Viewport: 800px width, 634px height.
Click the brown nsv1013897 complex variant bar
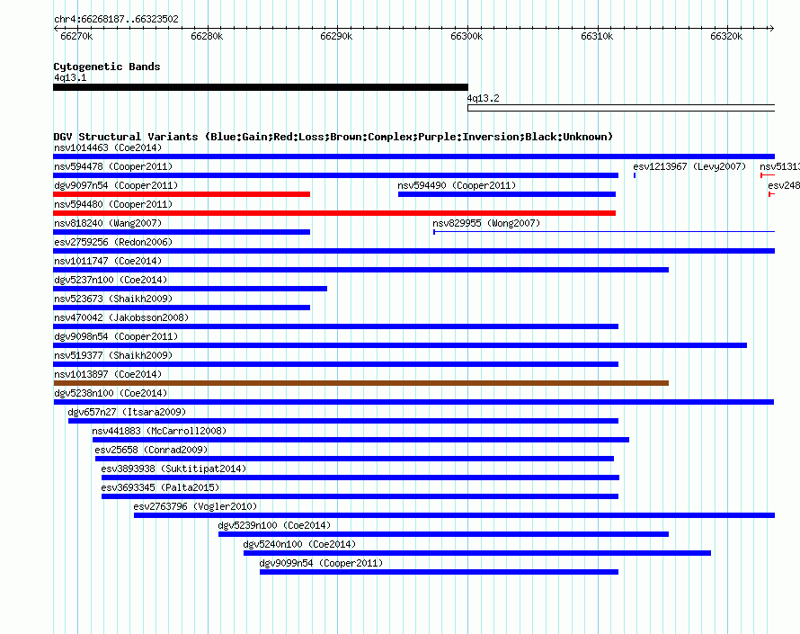[x=360, y=383]
